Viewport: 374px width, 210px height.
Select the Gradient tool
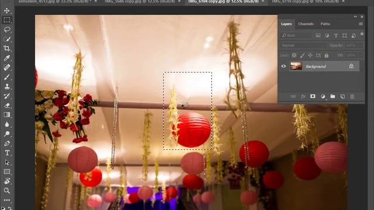6,115
